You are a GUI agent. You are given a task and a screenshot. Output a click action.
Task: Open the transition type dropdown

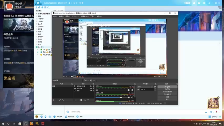pos(145,87)
